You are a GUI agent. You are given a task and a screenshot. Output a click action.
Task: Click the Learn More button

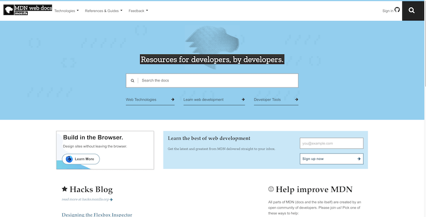pyautogui.click(x=81, y=159)
